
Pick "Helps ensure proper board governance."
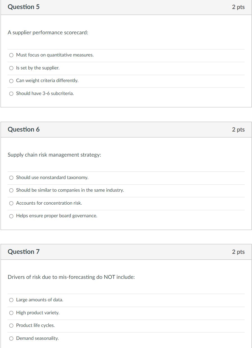pyautogui.click(x=11, y=216)
